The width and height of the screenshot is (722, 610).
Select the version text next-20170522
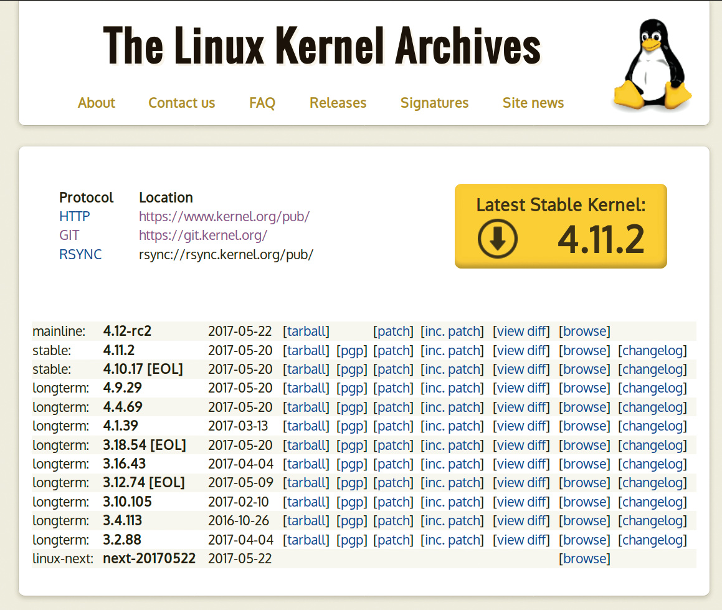[x=149, y=559]
